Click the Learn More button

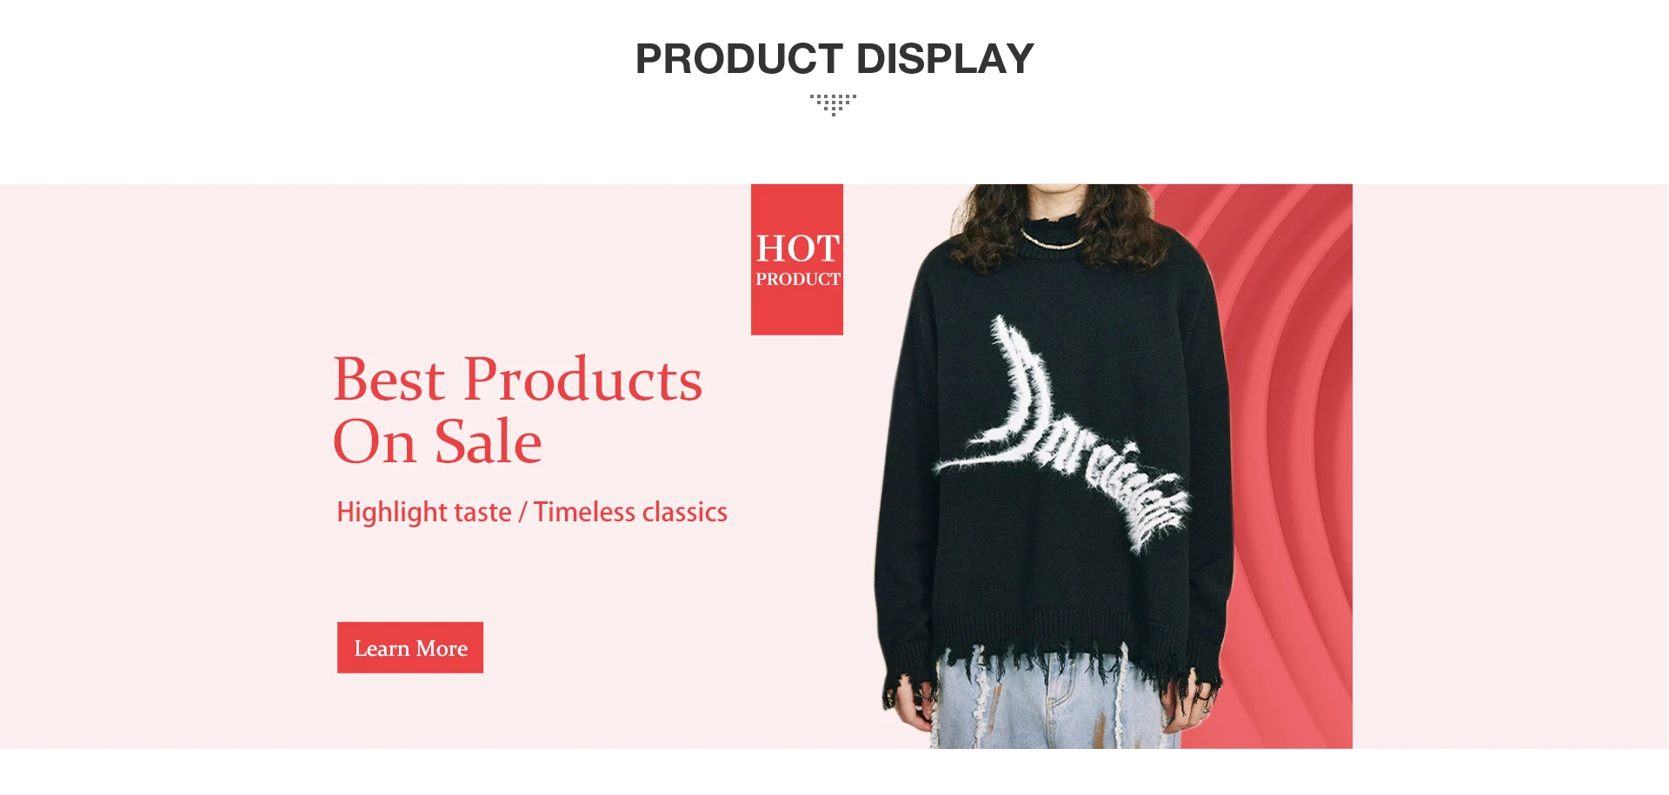410,647
